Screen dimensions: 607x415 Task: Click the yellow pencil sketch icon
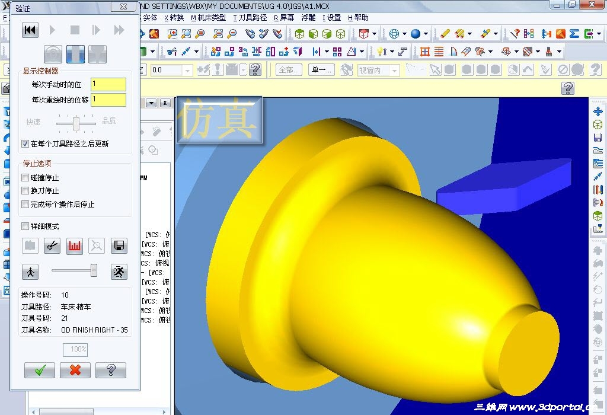pyautogui.click(x=445, y=34)
